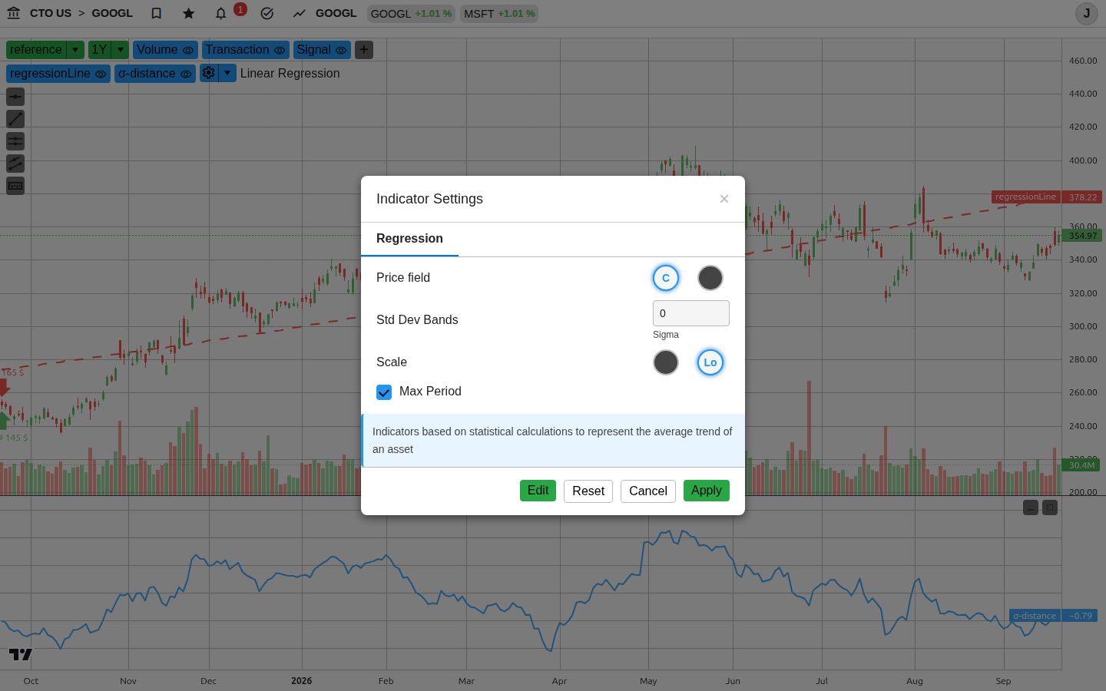Image resolution: width=1106 pixels, height=691 pixels.
Task: Select the dark scale option
Action: click(x=666, y=362)
